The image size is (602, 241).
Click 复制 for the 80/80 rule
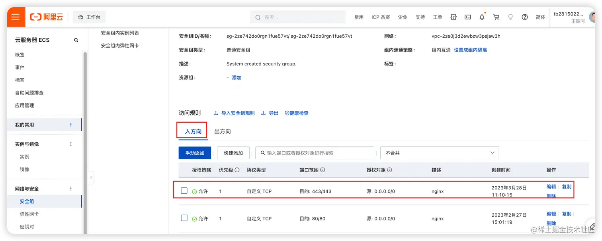click(567, 214)
